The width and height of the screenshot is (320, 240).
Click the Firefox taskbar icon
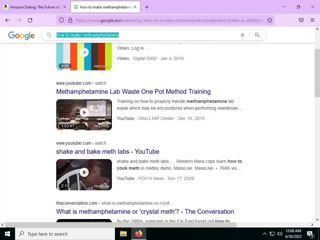pyautogui.click(x=139, y=234)
